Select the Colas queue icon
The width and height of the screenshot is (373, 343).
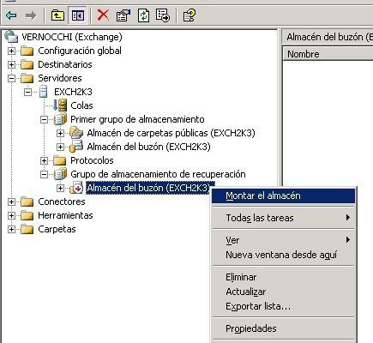[60, 105]
